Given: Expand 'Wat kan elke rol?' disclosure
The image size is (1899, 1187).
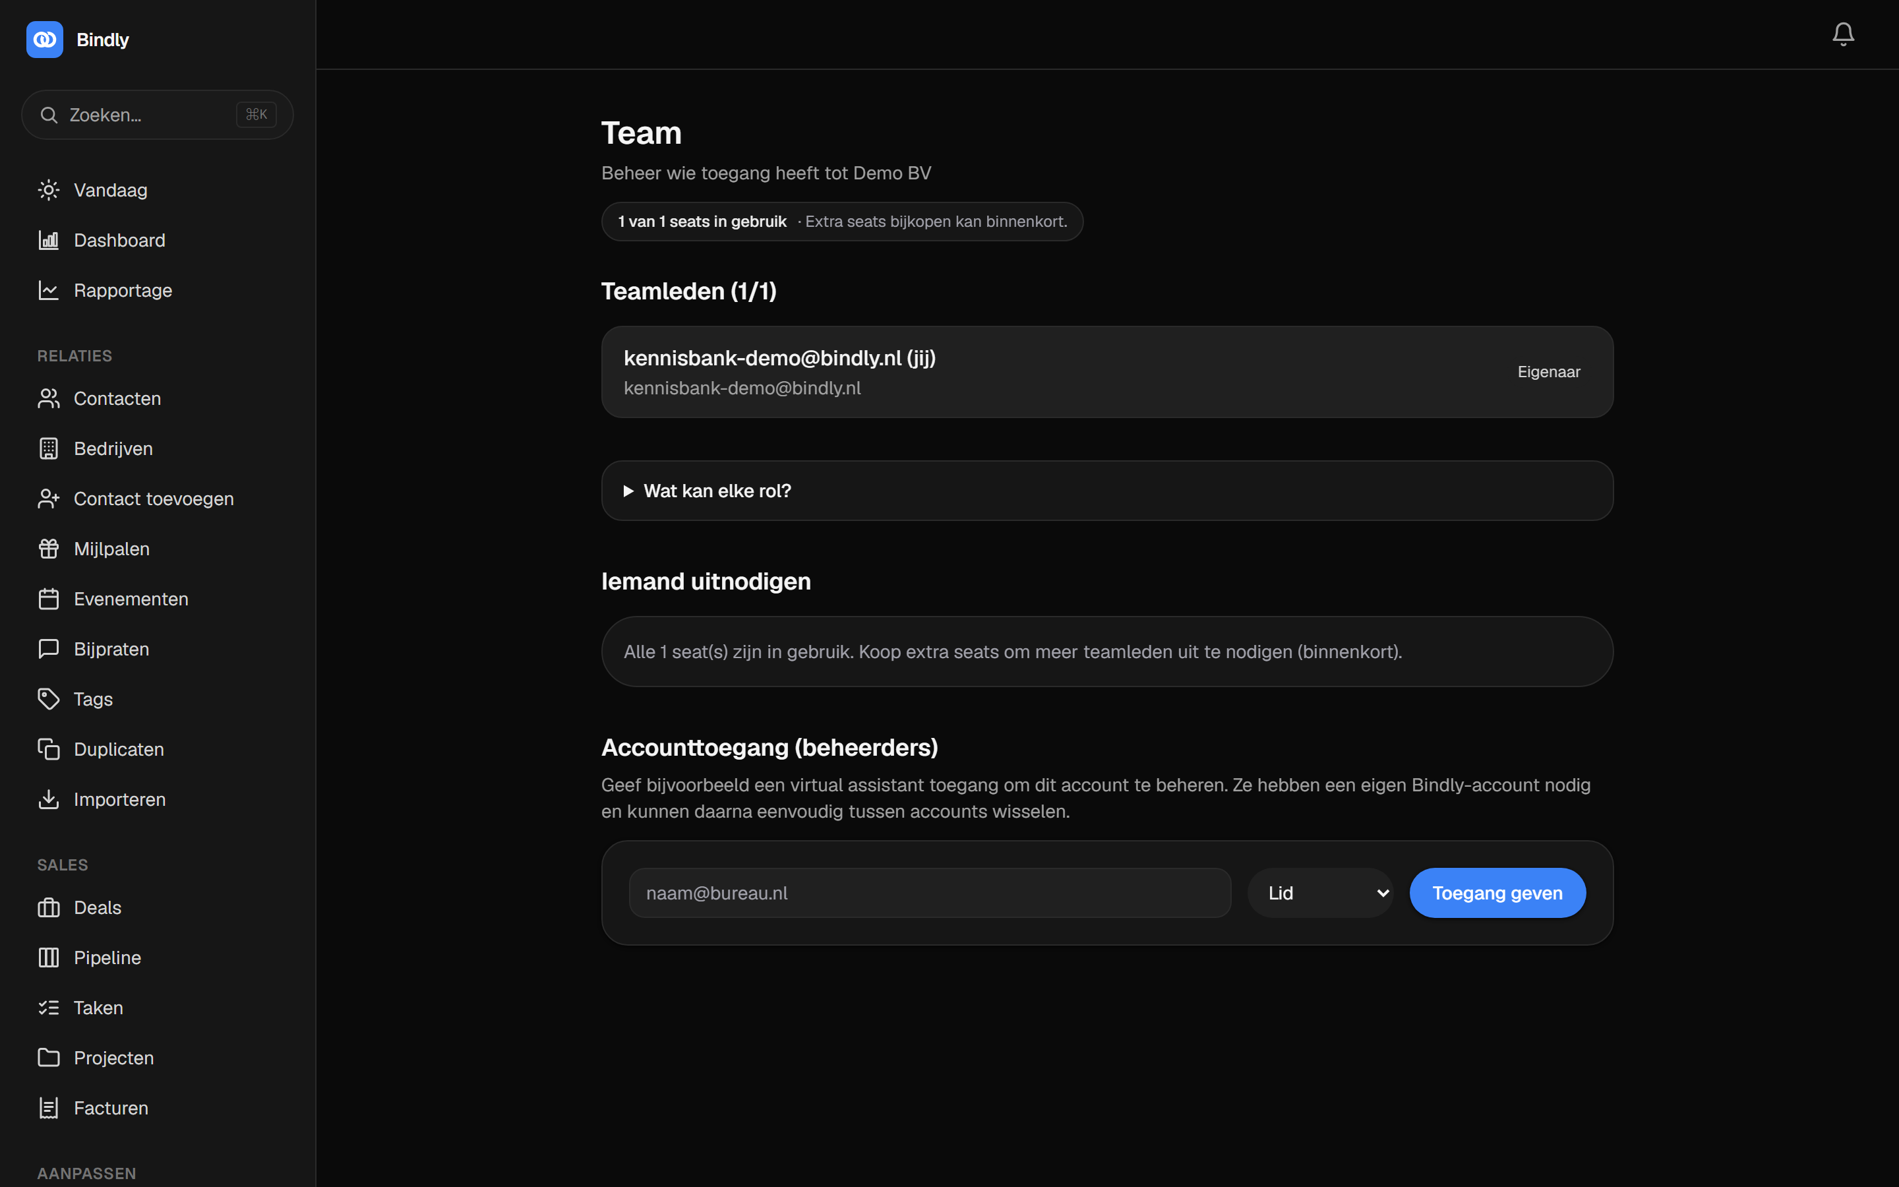Looking at the screenshot, I should (x=1106, y=491).
